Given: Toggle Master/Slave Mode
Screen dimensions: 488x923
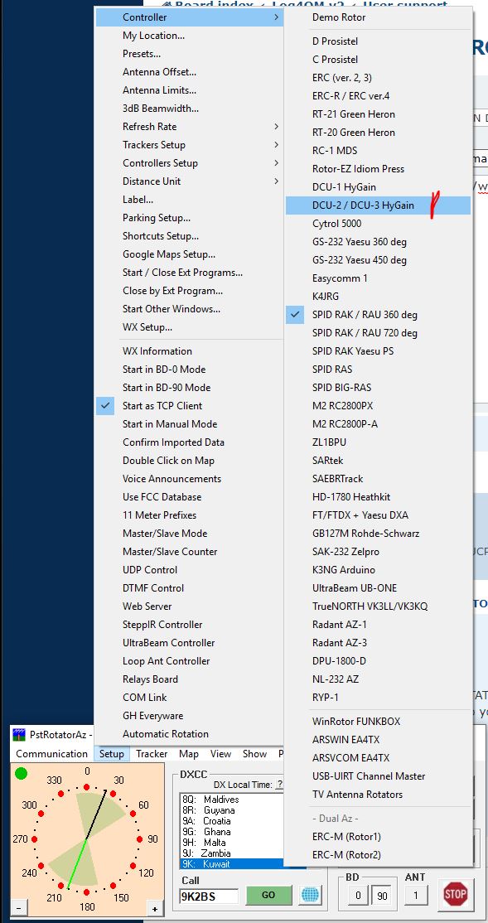Looking at the screenshot, I should coord(190,534).
